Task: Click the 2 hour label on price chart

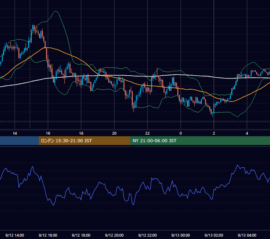Action: [214, 133]
